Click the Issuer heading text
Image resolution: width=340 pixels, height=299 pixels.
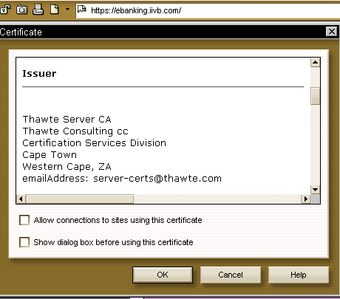[x=39, y=74]
